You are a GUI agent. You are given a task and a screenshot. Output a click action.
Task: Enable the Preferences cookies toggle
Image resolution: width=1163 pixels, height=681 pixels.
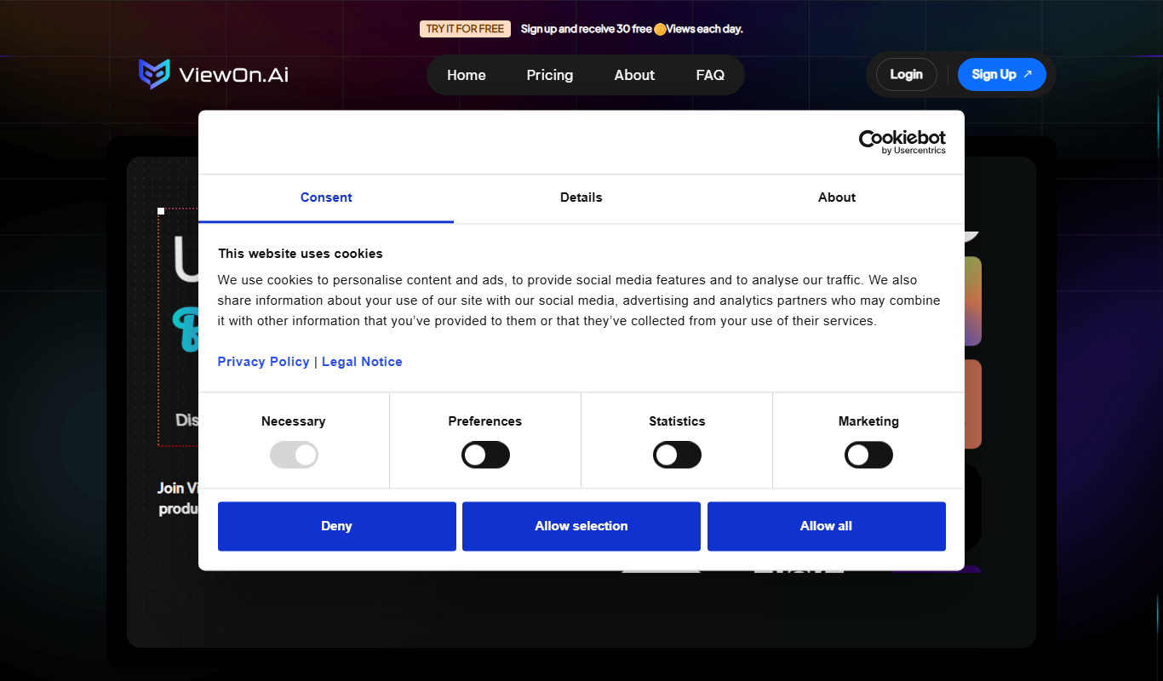(485, 455)
